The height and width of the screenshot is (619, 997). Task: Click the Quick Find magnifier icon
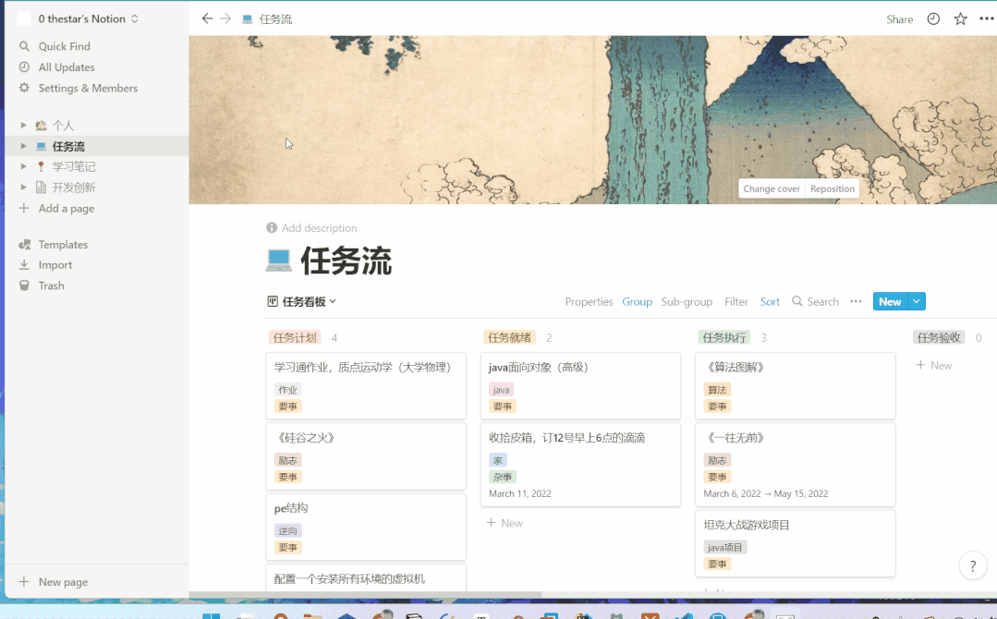click(24, 46)
